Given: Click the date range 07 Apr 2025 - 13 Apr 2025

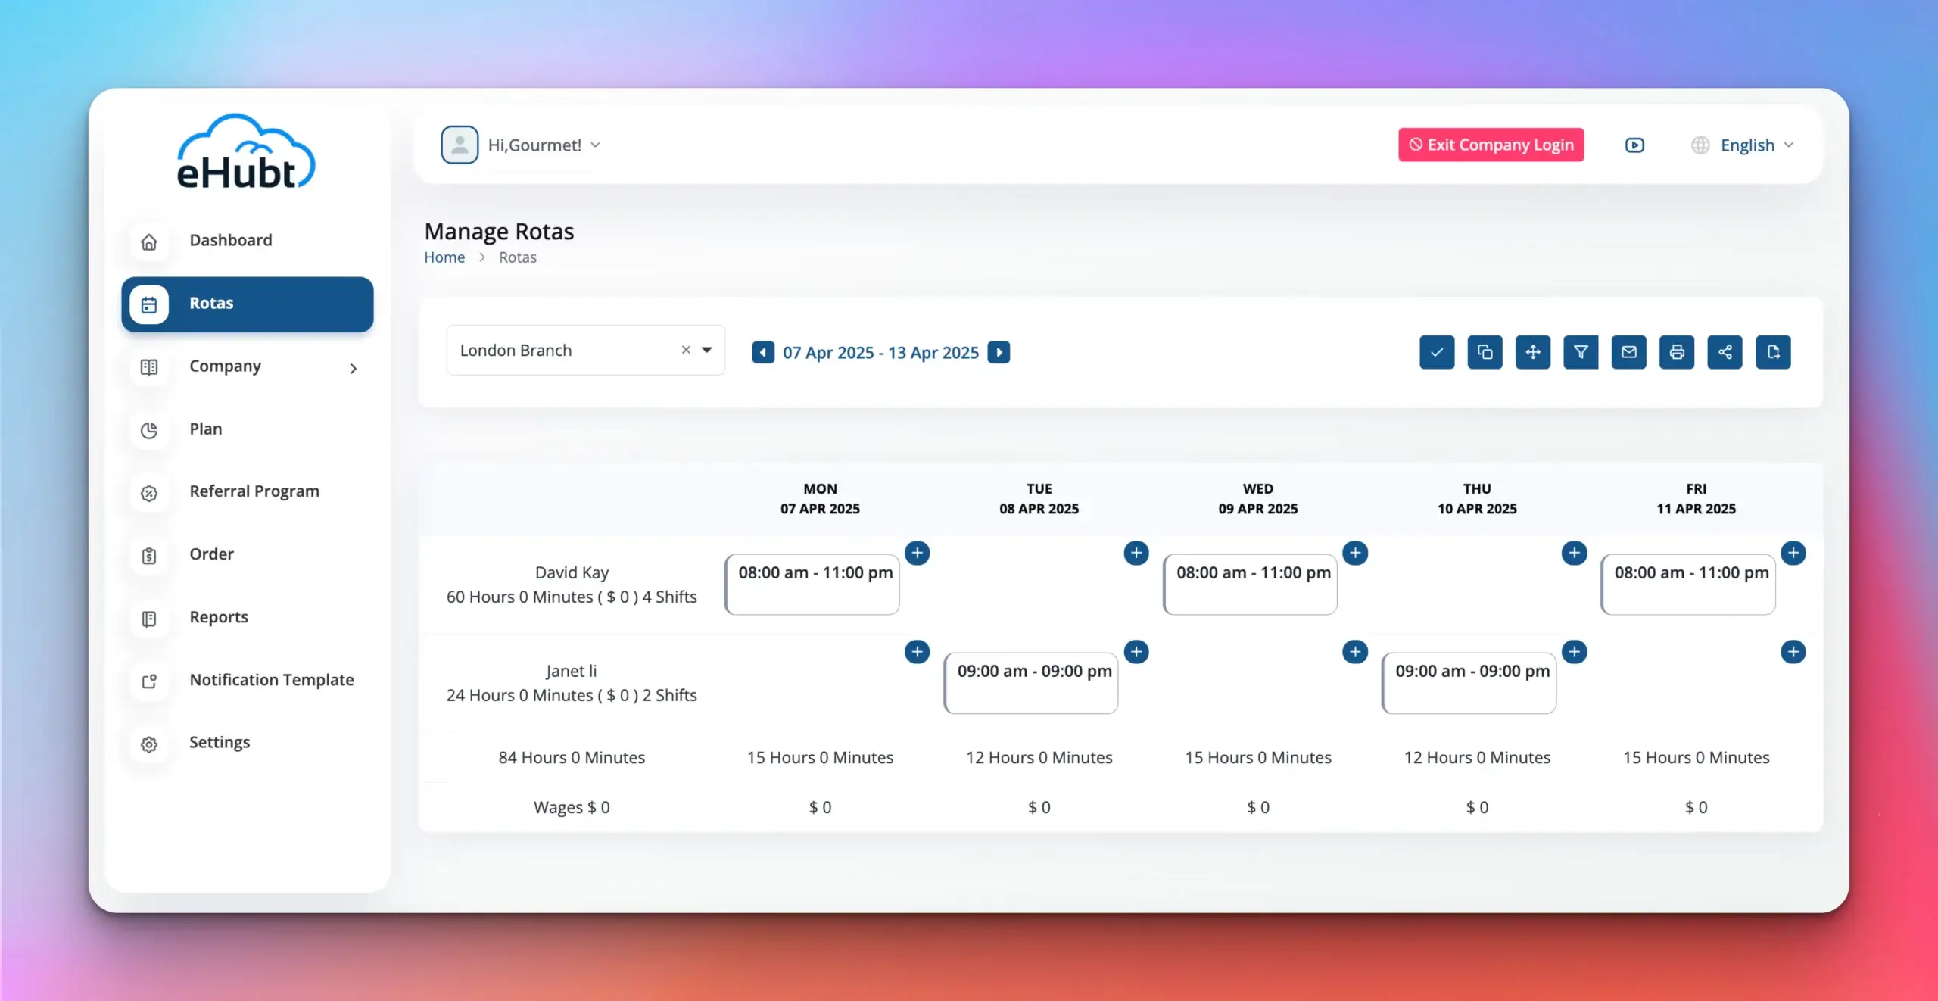Looking at the screenshot, I should (880, 353).
